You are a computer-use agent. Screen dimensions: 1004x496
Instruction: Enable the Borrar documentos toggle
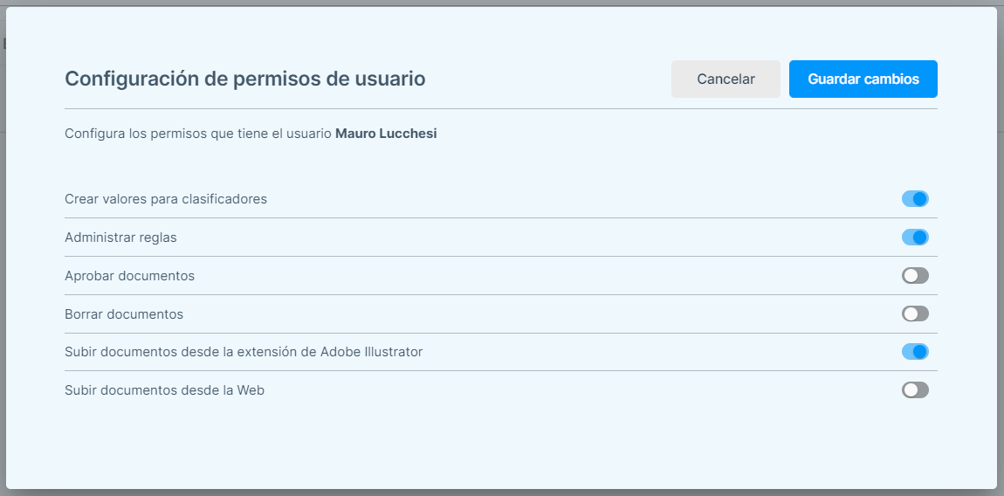click(x=915, y=314)
